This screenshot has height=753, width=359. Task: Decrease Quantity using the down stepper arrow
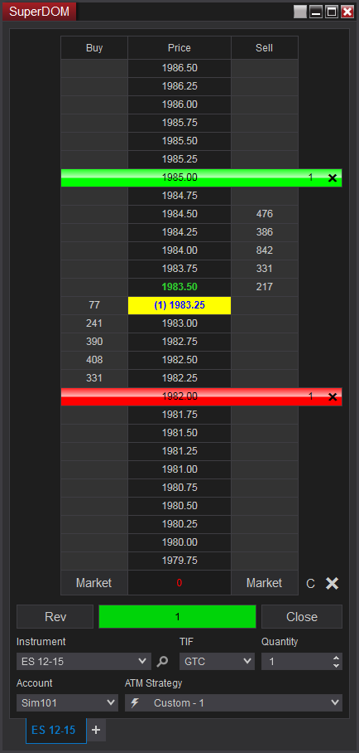tap(337, 666)
